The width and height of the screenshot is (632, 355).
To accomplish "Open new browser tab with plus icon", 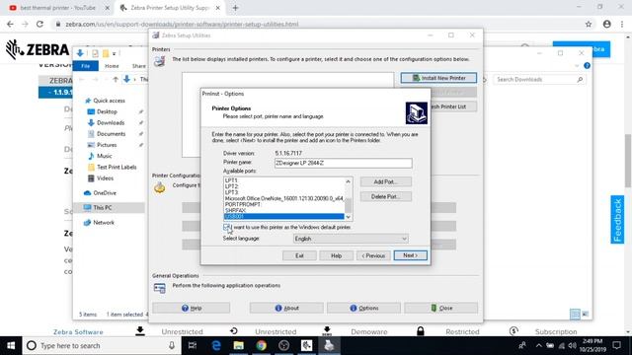I will click(235, 8).
